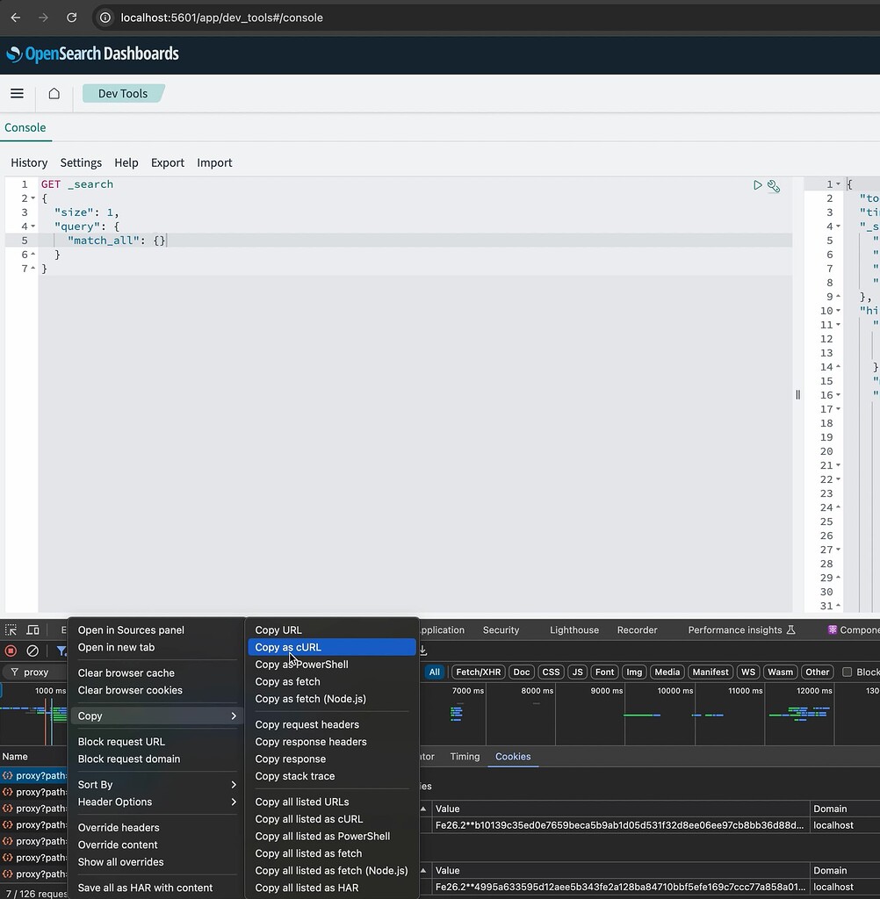Click the Import button in console
Image resolution: width=880 pixels, height=899 pixels.
click(x=214, y=162)
